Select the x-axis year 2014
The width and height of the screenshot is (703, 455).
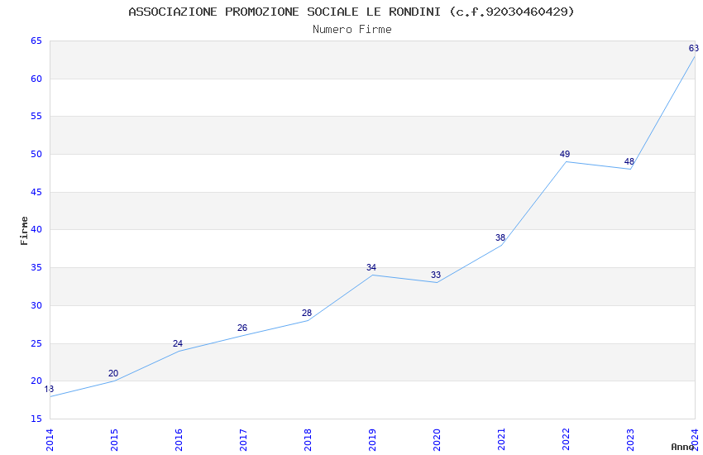(50, 440)
